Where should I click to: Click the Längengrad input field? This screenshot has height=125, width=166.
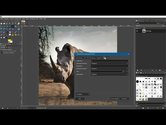(110, 61)
